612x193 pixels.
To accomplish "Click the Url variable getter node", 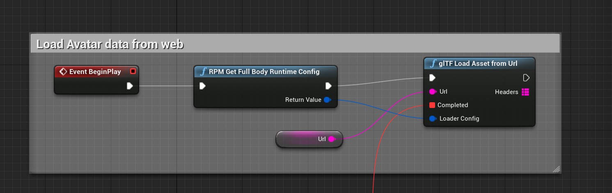I will coord(309,139).
